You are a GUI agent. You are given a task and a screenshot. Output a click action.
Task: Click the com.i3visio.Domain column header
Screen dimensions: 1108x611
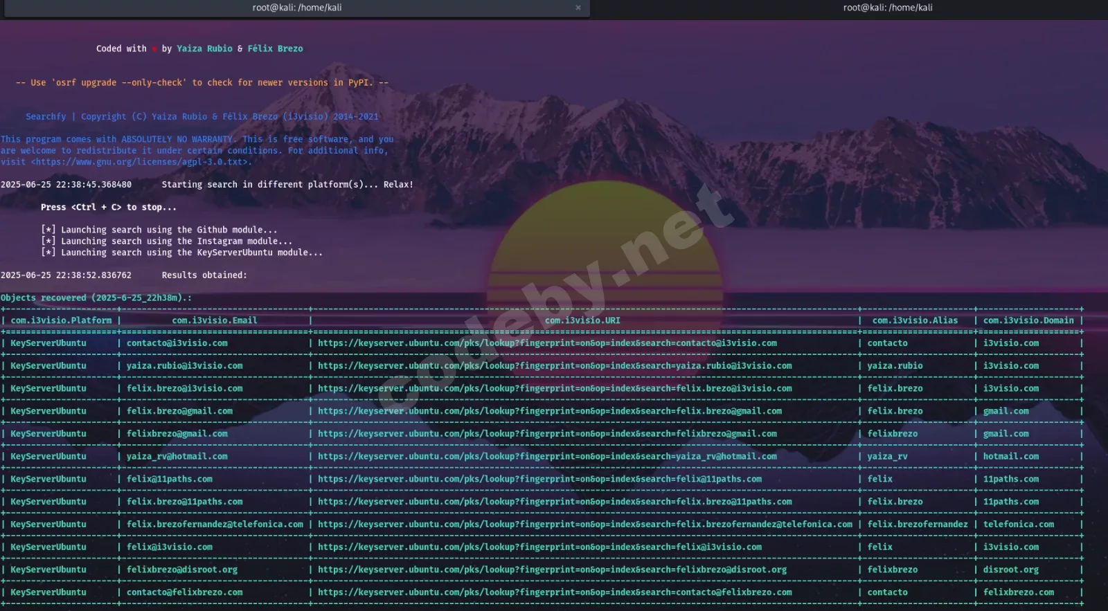pos(1028,320)
